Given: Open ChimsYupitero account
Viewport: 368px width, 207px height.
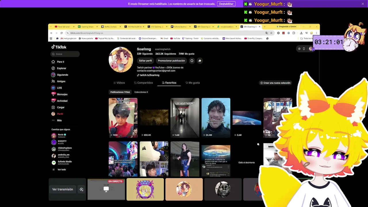Looking at the screenshot, I should [x=62, y=149].
